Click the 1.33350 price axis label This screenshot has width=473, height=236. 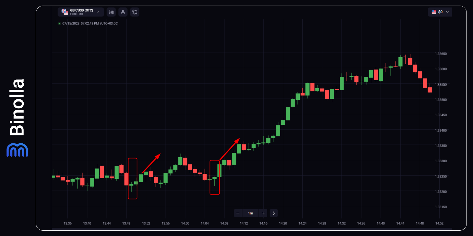click(441, 146)
